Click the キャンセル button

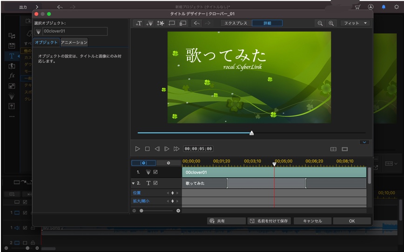coord(313,221)
